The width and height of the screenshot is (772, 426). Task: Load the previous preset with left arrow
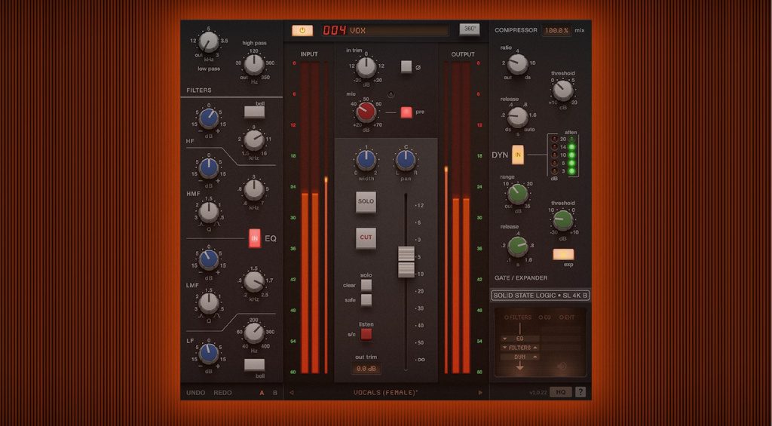click(293, 392)
